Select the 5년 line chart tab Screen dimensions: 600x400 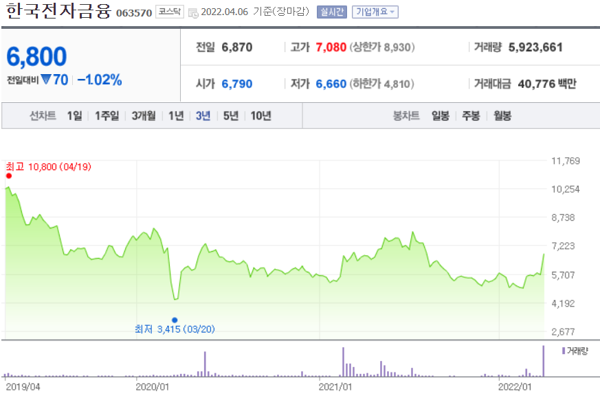tap(231, 115)
